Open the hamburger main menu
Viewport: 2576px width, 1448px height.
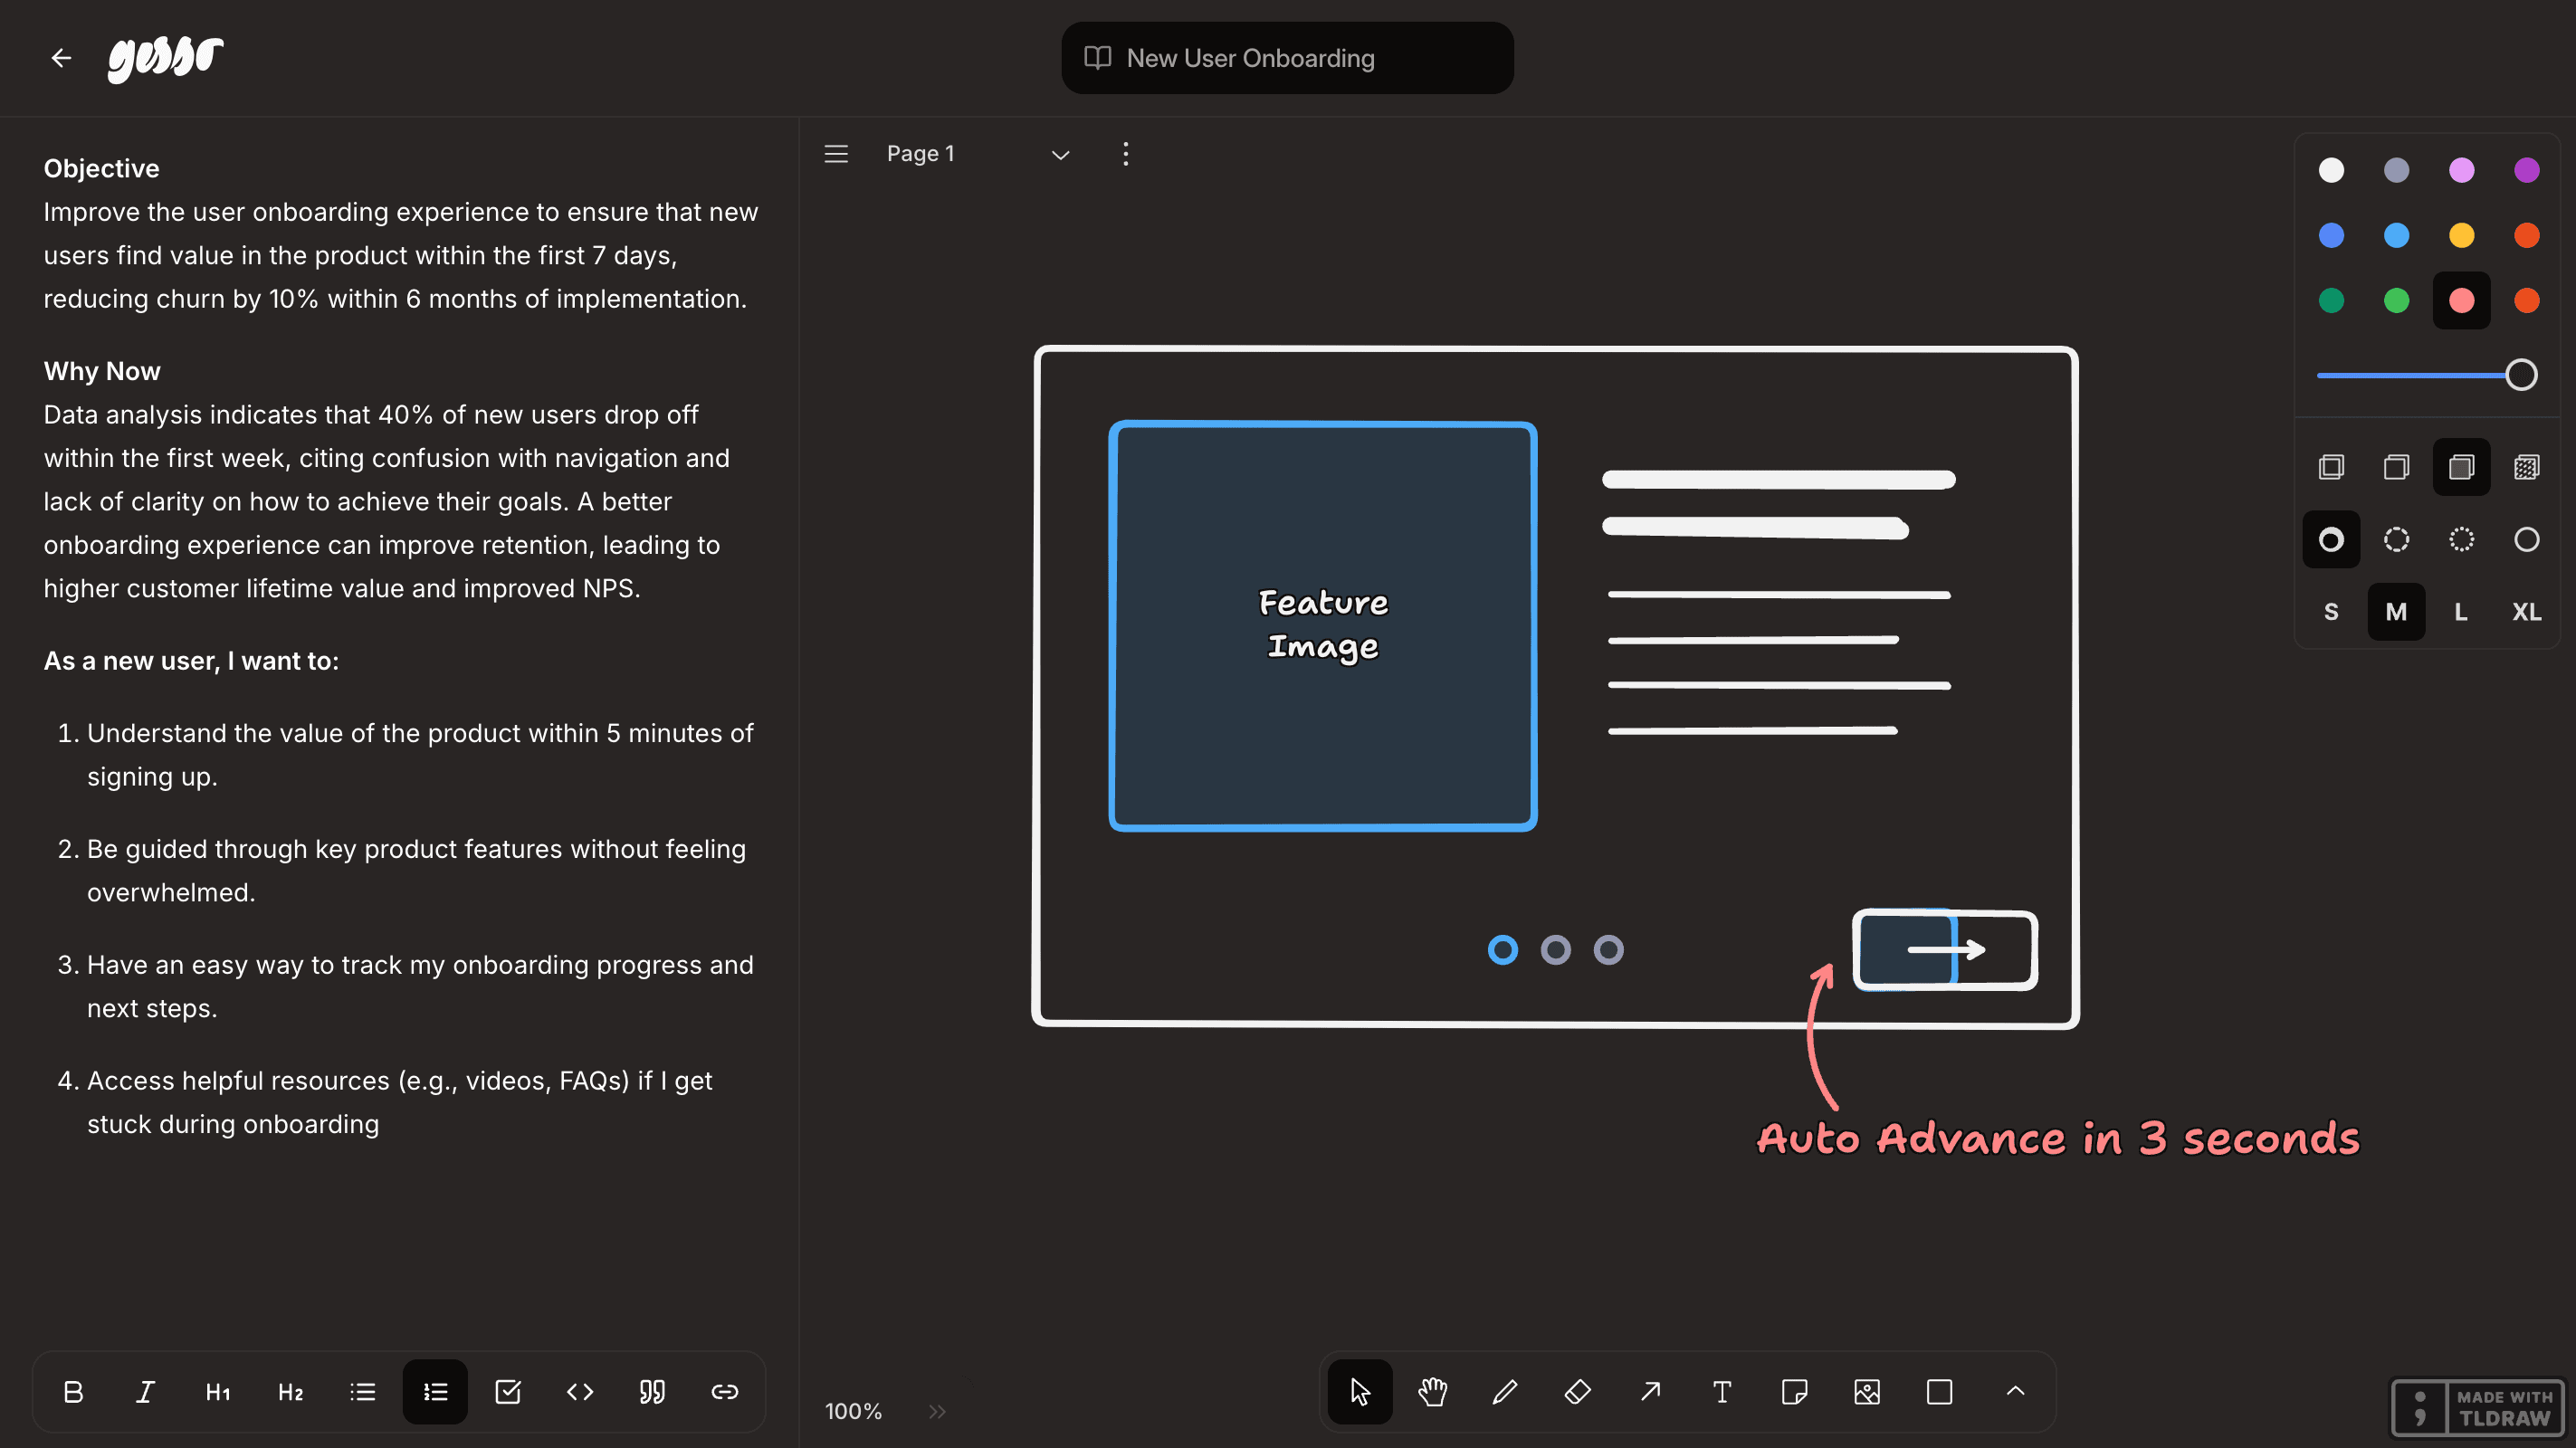tap(836, 154)
